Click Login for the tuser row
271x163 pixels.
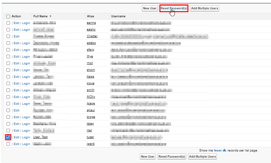(x=26, y=137)
